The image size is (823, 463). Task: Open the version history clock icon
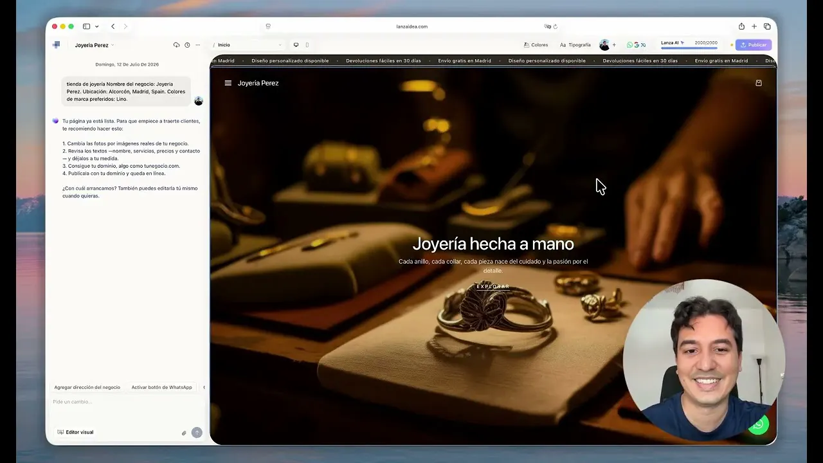pos(187,45)
